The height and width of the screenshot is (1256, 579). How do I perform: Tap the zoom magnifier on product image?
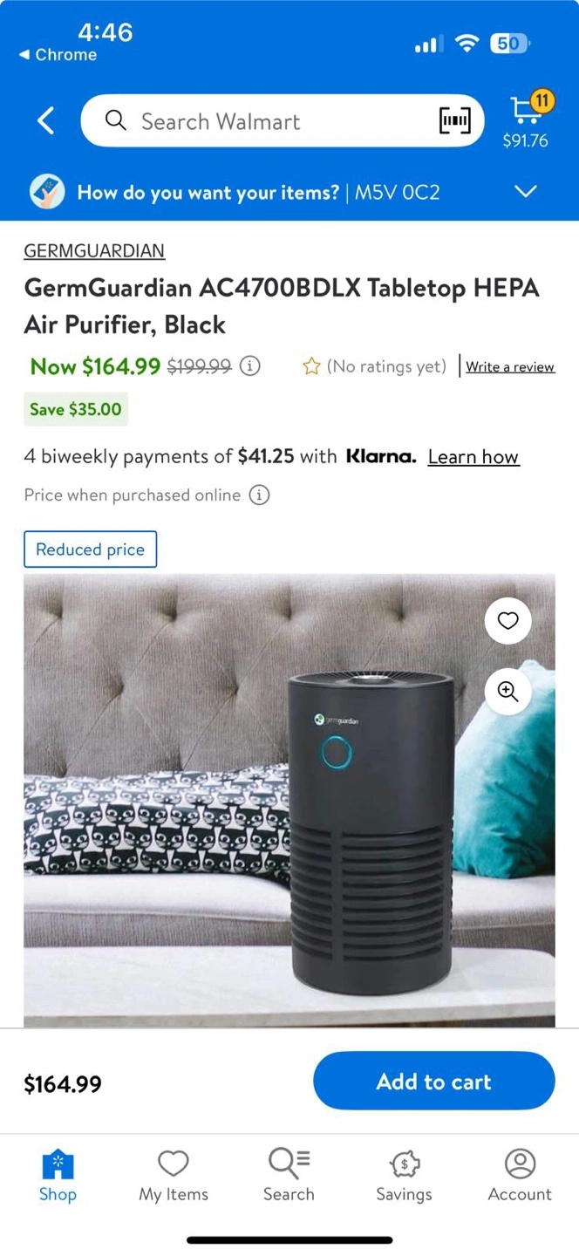[508, 692]
